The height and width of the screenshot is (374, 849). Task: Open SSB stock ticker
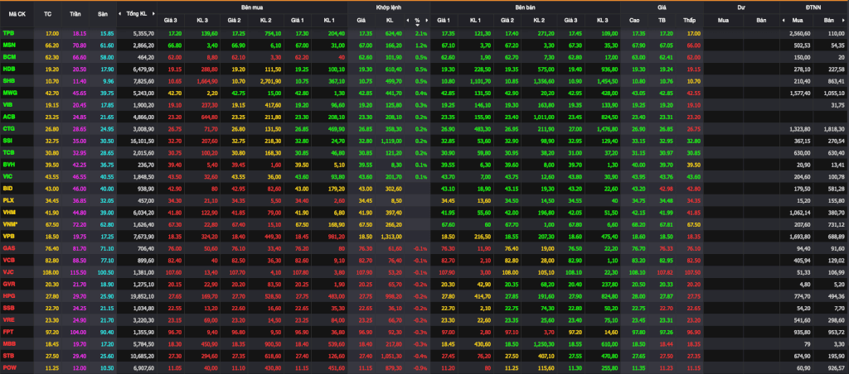8,306
